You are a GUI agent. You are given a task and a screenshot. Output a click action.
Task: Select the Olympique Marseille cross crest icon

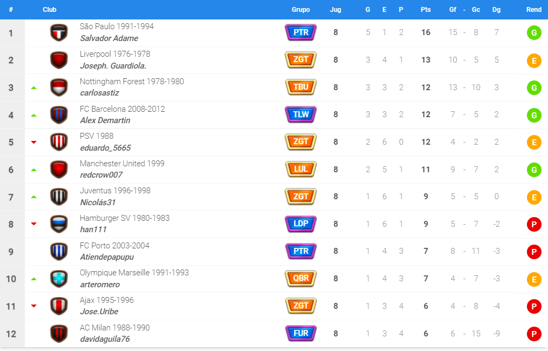click(x=59, y=279)
